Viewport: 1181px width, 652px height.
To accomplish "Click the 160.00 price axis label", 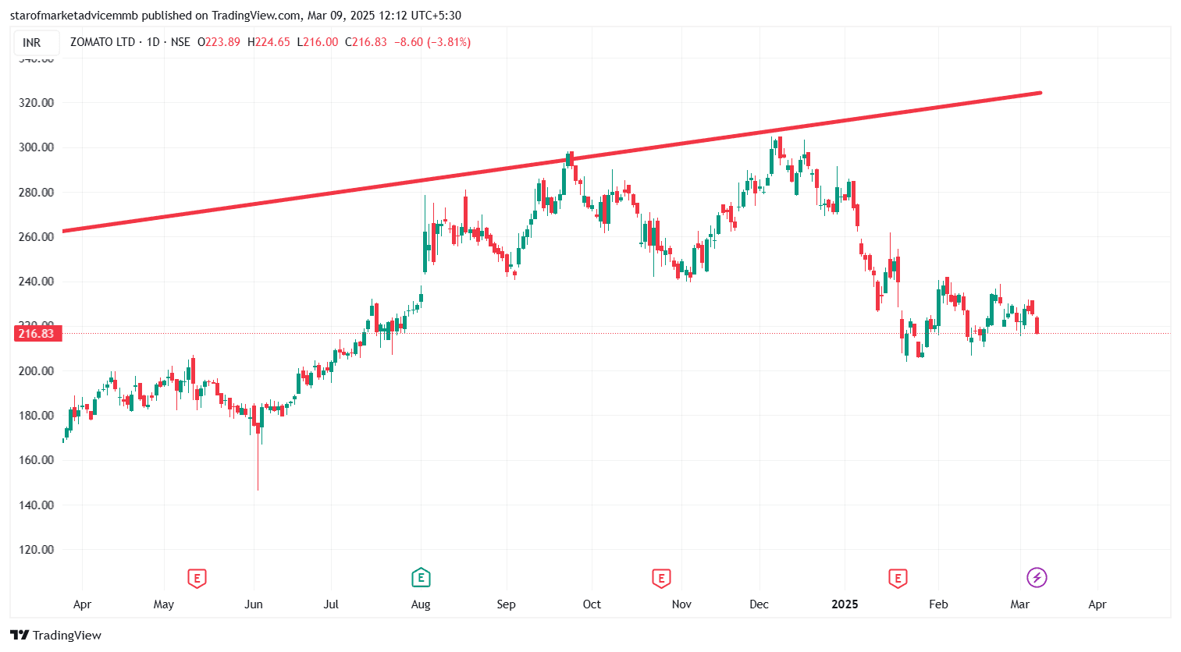I will 37,460.
